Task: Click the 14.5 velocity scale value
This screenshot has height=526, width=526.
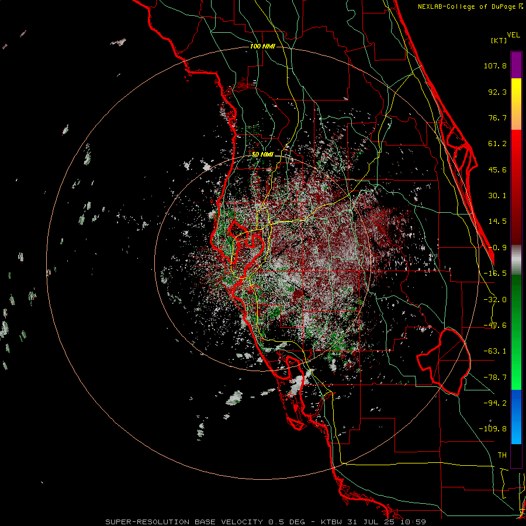Action: pyautogui.click(x=497, y=222)
